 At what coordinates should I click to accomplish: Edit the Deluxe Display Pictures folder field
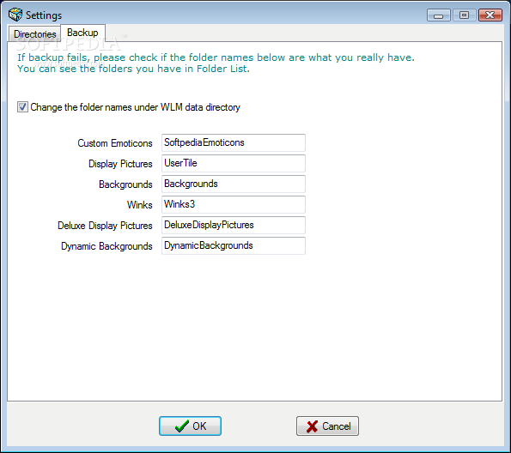tap(234, 225)
